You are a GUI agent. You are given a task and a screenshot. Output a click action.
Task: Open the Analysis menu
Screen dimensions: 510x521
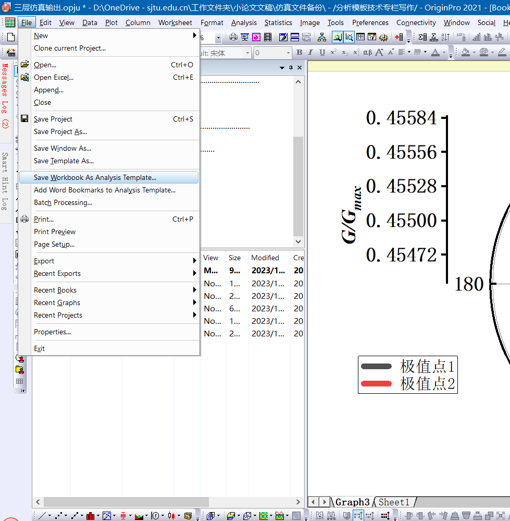point(244,22)
